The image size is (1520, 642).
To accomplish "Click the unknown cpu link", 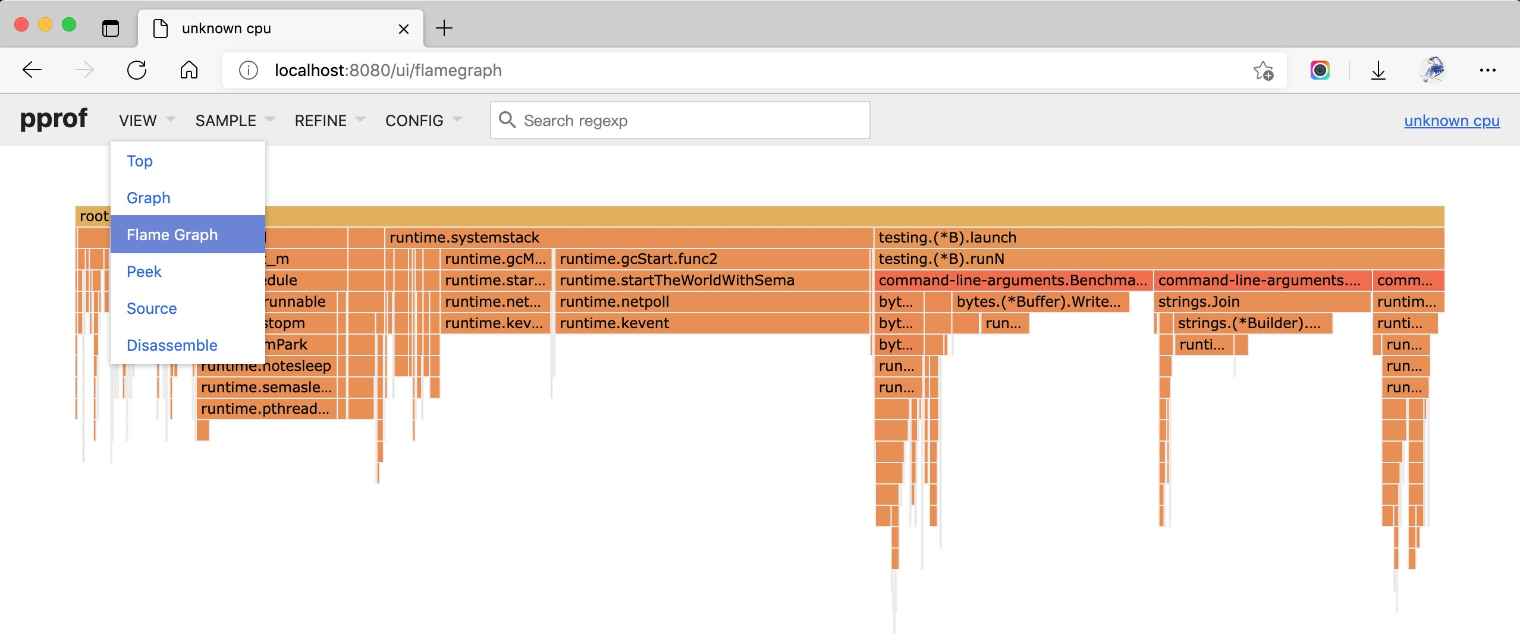I will point(1452,121).
